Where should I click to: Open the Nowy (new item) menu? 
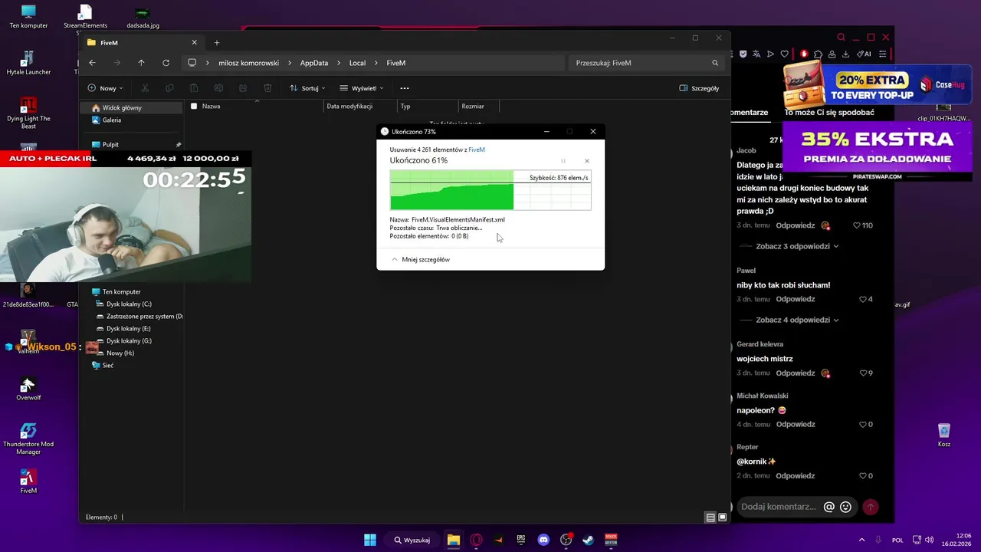[106, 88]
